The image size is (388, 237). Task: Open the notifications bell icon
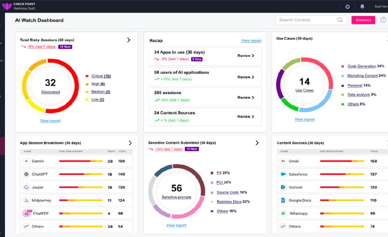(362, 7)
